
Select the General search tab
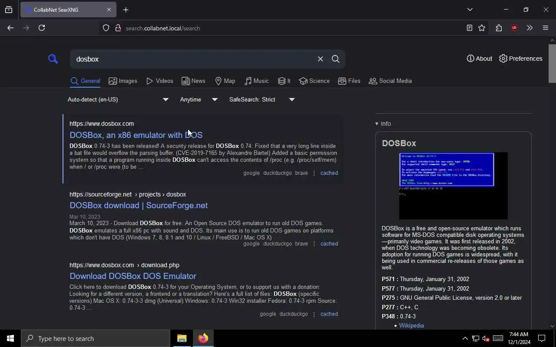coord(85,81)
